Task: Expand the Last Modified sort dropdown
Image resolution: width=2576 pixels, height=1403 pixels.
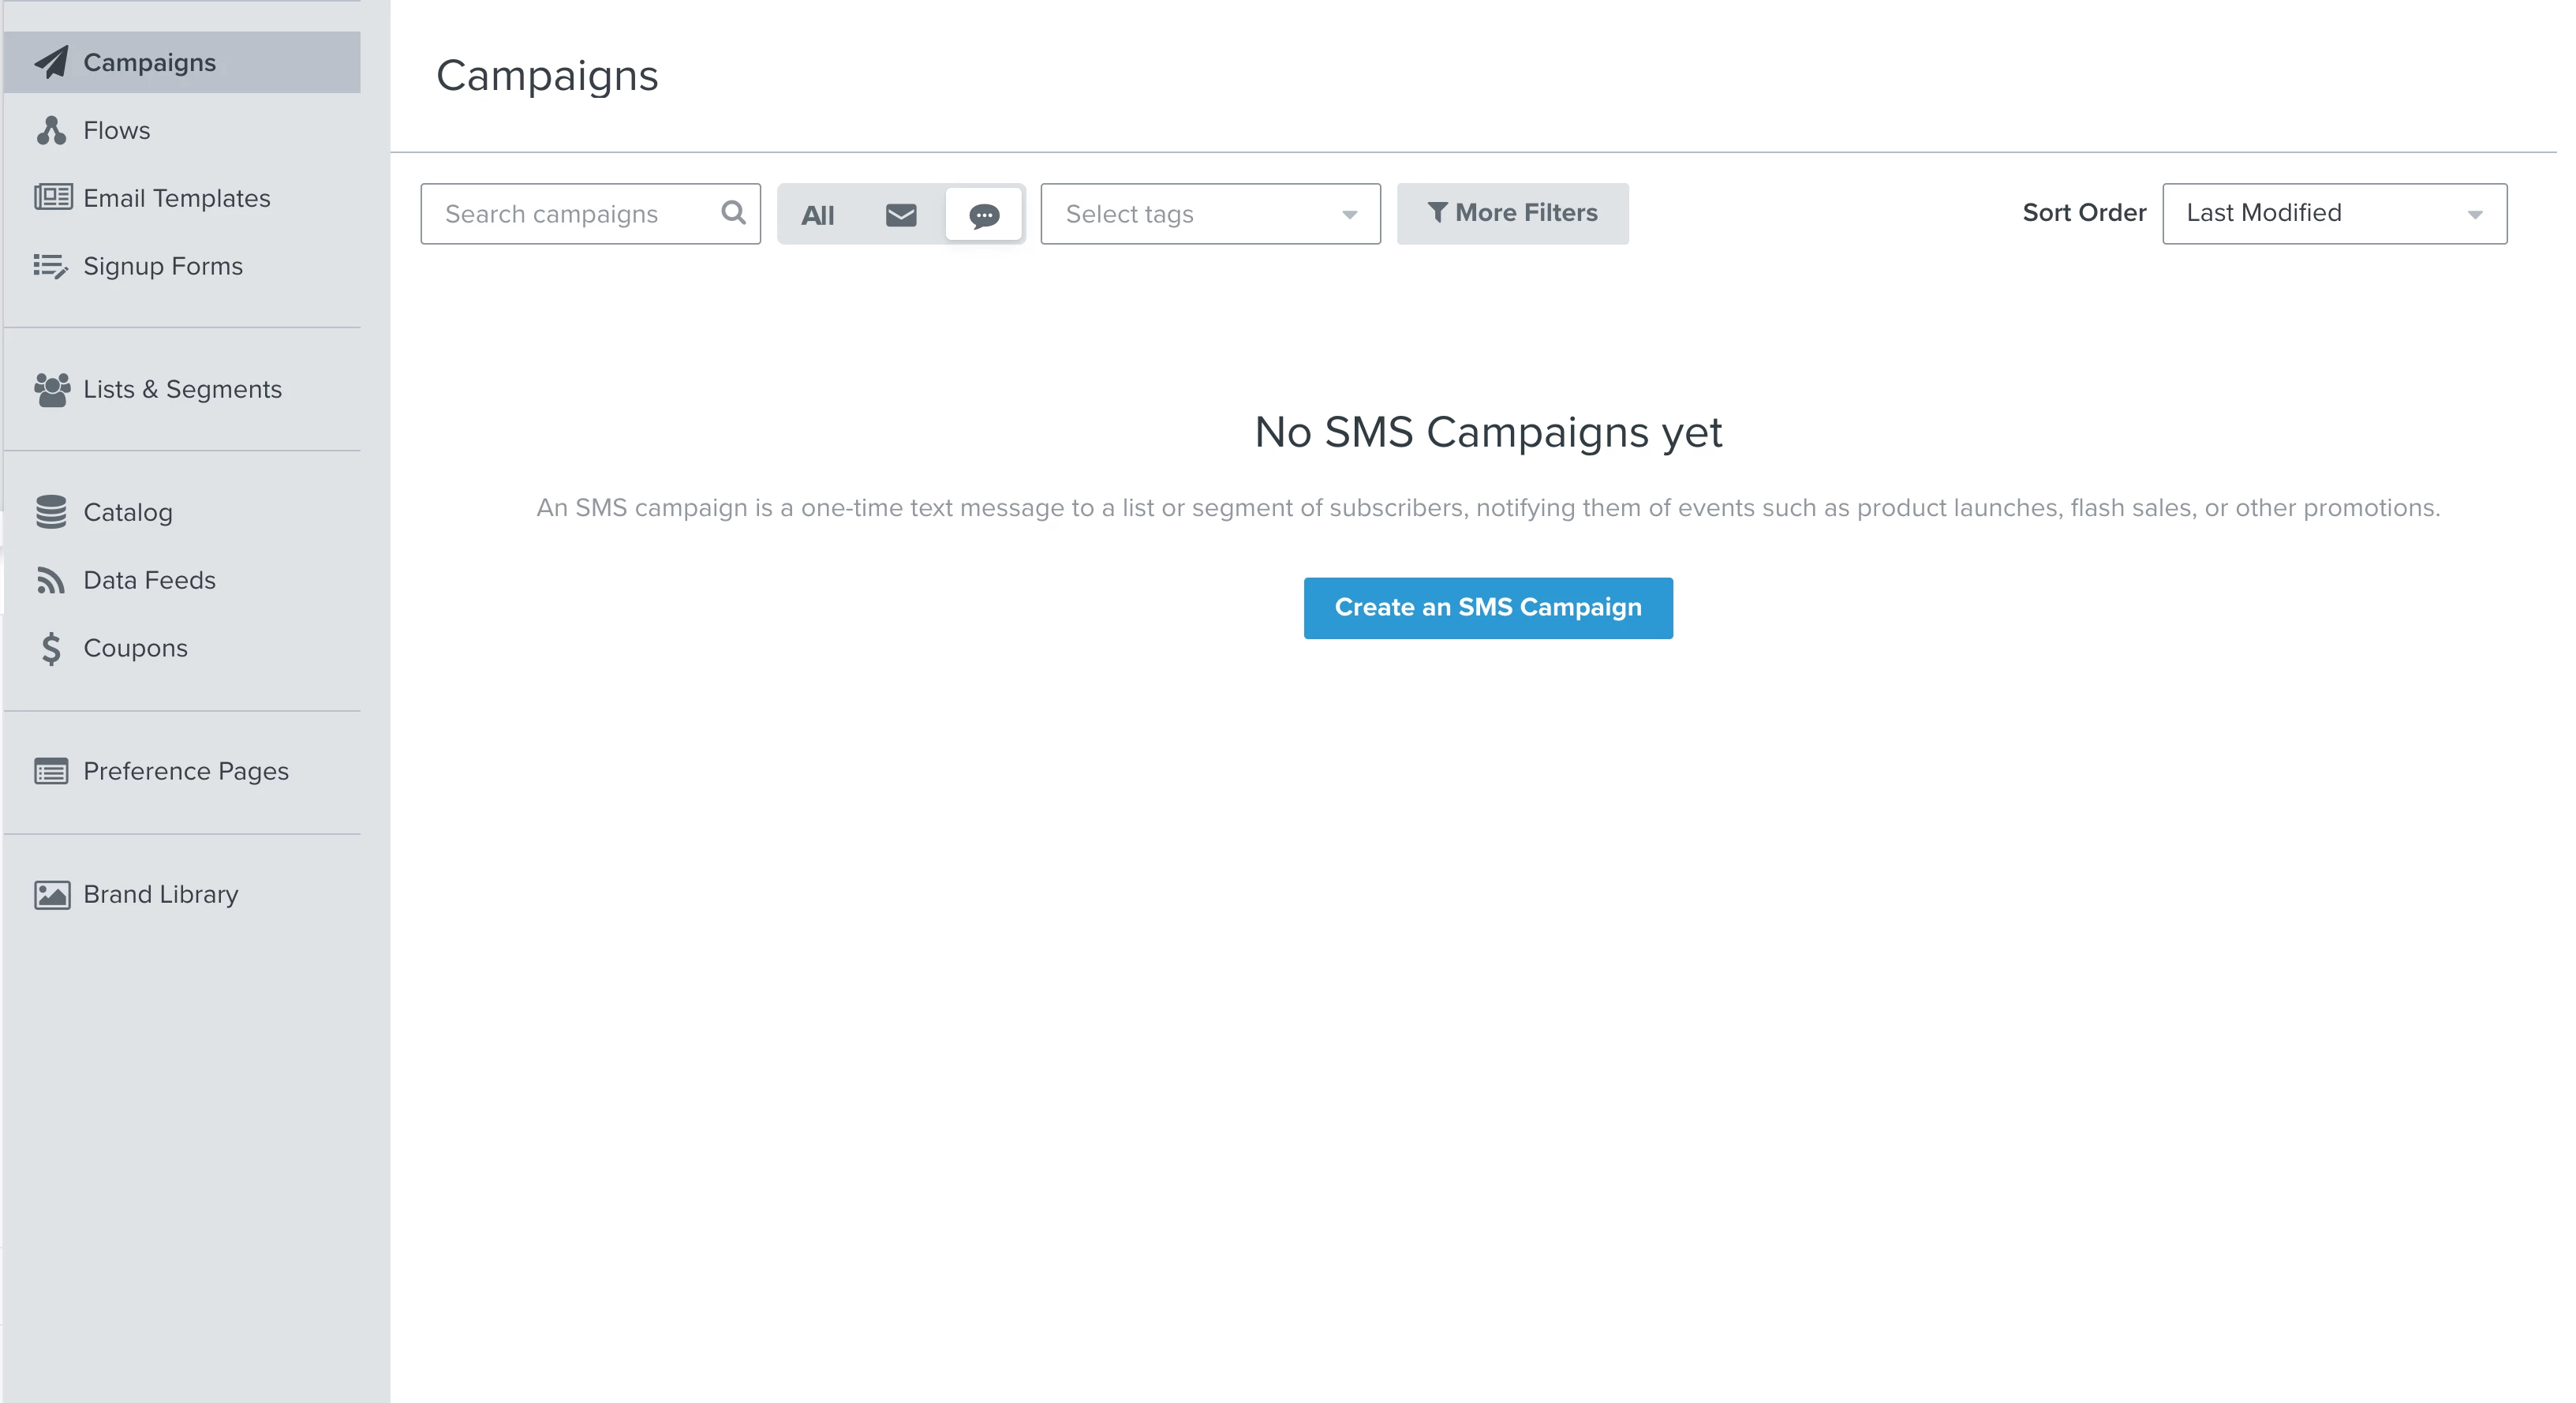Action: pos(2333,213)
